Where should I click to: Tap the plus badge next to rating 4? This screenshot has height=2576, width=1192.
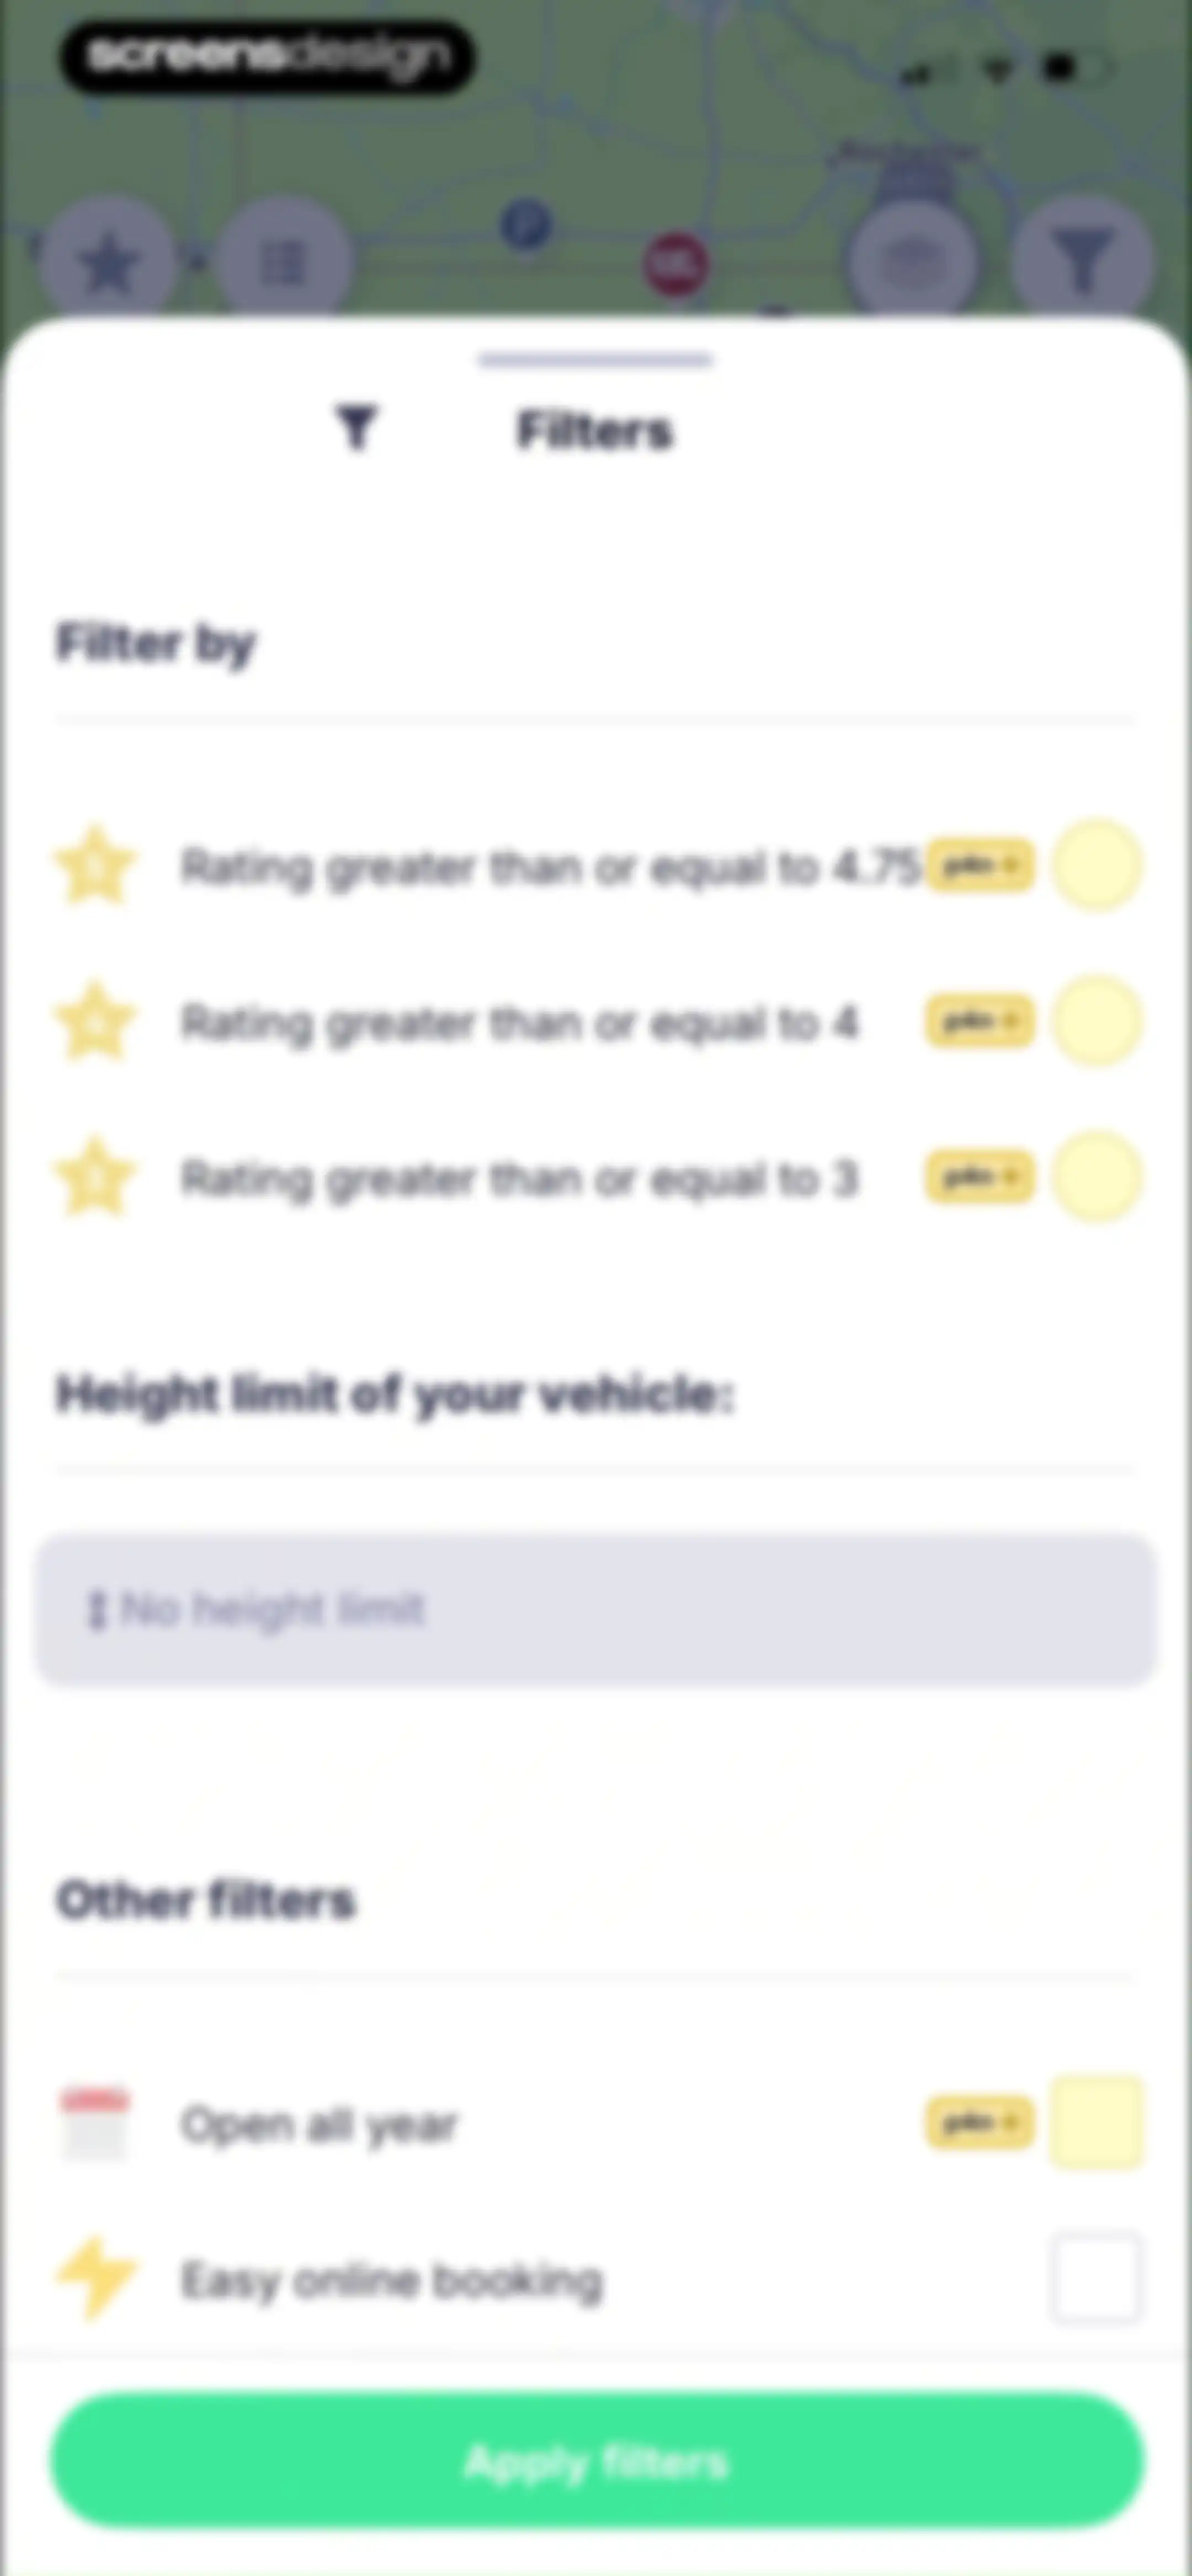[980, 1021]
